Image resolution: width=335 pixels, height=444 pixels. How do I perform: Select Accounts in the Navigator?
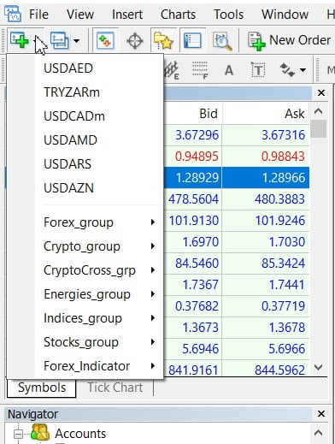(x=80, y=434)
